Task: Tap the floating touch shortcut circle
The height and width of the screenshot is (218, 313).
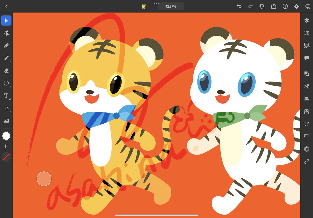Action: click(44, 179)
